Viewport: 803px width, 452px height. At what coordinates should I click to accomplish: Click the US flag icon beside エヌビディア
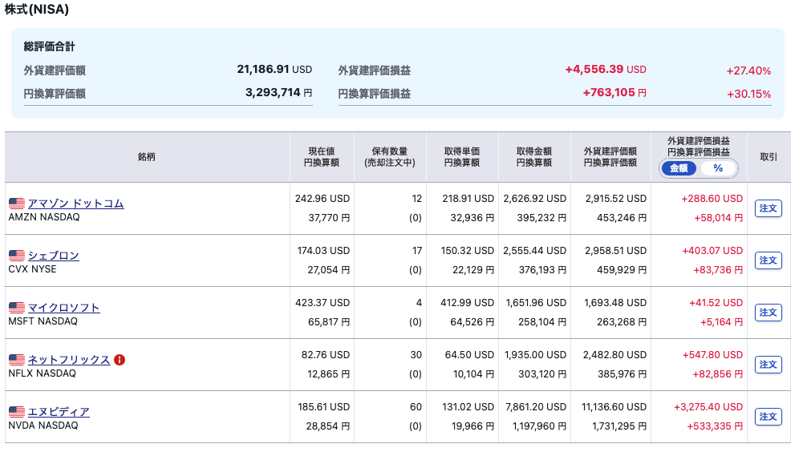[16, 412]
